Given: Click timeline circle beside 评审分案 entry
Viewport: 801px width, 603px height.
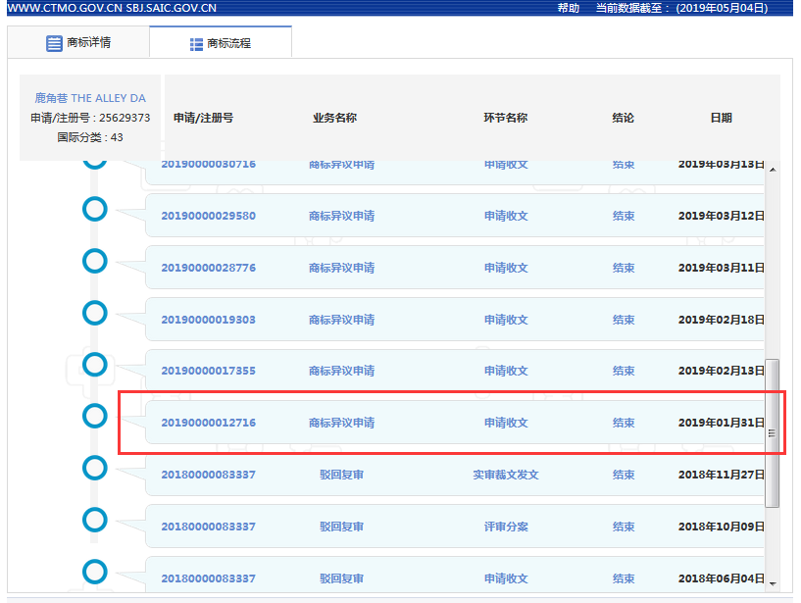Looking at the screenshot, I should (94, 519).
